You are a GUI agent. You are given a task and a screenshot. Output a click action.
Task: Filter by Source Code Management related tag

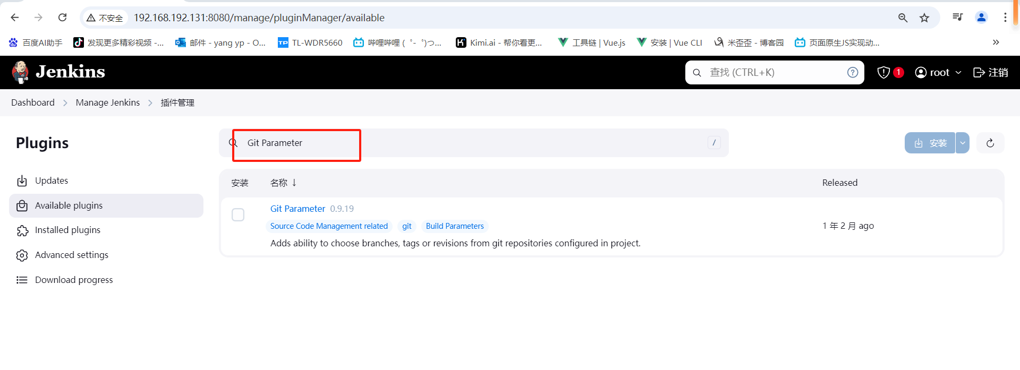pos(329,226)
